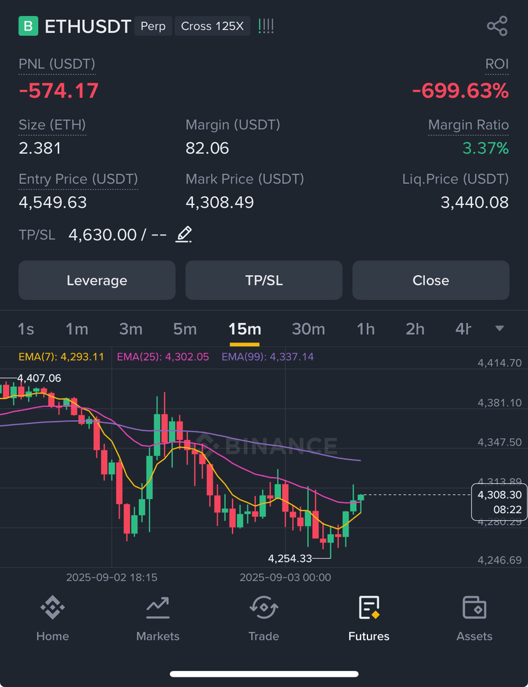Tap the 4,549.63 entry price value

(x=53, y=202)
